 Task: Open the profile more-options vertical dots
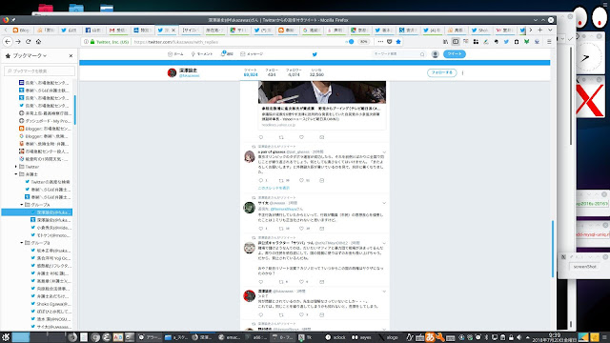click(x=462, y=72)
